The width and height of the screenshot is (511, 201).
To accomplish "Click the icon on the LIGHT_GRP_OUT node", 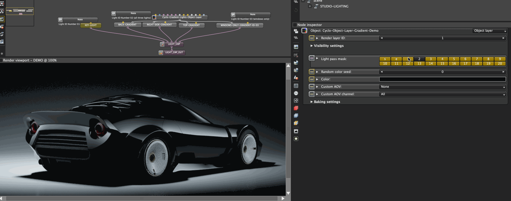I will click(161, 53).
